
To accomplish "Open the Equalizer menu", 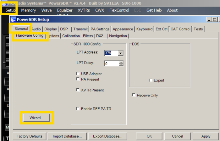I will (x=65, y=10).
